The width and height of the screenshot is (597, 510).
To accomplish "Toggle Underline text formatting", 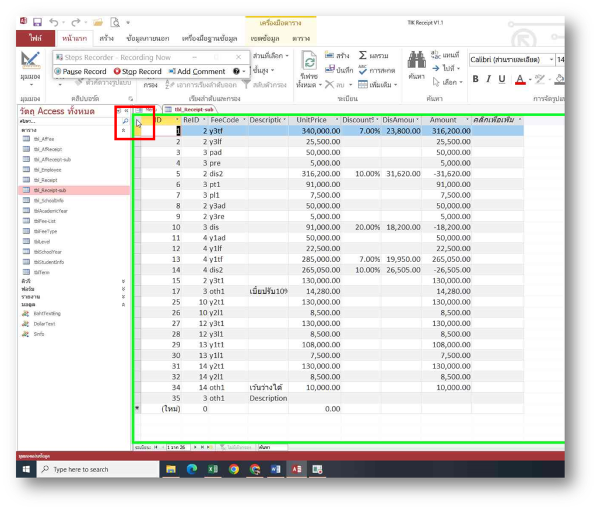I will click(x=502, y=79).
